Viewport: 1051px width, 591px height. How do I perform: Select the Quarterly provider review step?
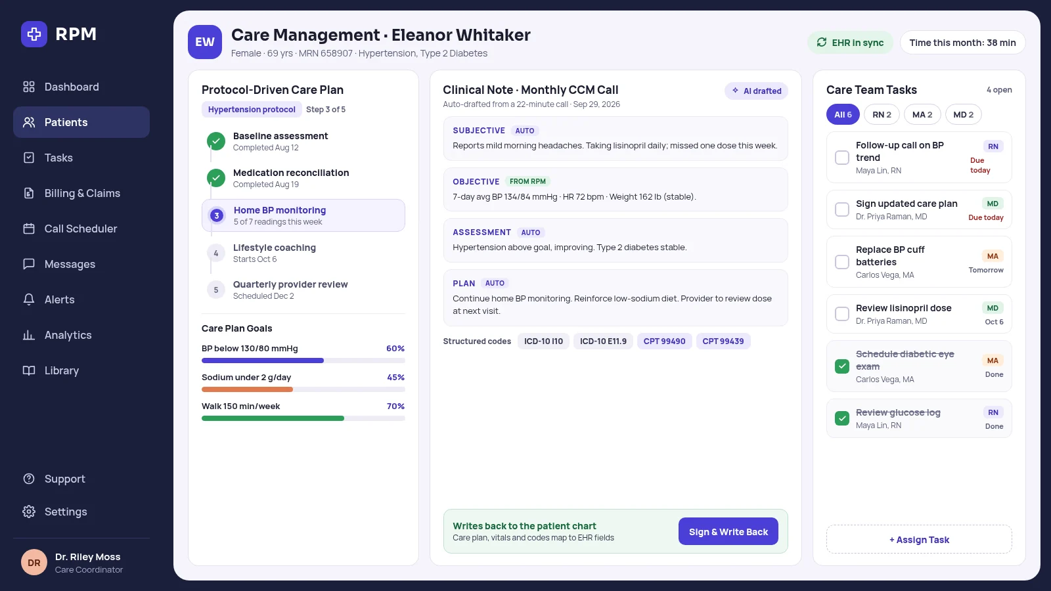[303, 290]
